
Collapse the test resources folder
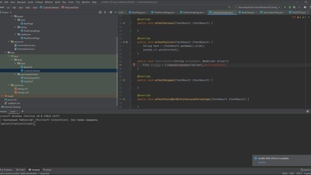pyautogui.click(x=9, y=85)
